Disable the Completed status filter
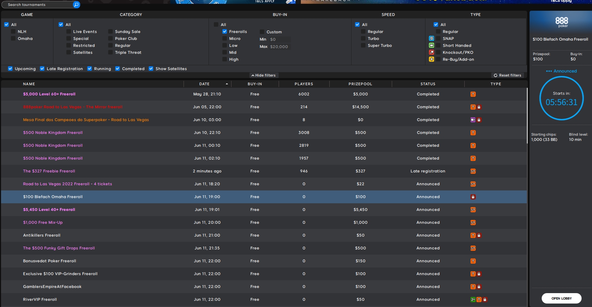Screen dimensions: 592x307 tap(118, 69)
